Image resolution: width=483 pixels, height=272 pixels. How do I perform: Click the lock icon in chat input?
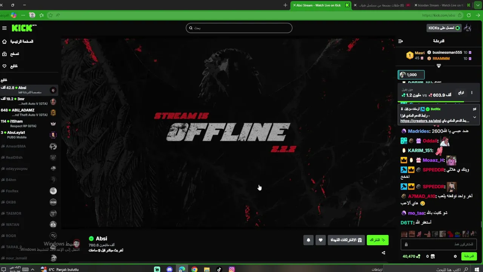406,244
